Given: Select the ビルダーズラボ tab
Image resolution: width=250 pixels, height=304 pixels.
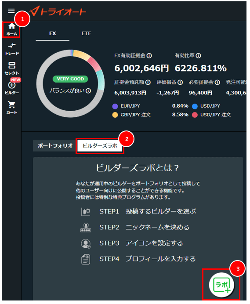Looking at the screenshot, I should [100, 145].
